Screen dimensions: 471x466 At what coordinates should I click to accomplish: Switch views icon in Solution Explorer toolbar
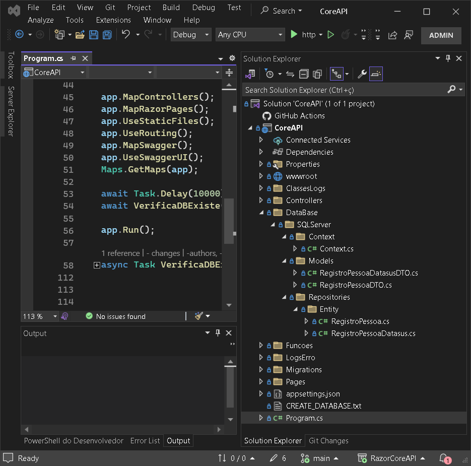pos(250,74)
